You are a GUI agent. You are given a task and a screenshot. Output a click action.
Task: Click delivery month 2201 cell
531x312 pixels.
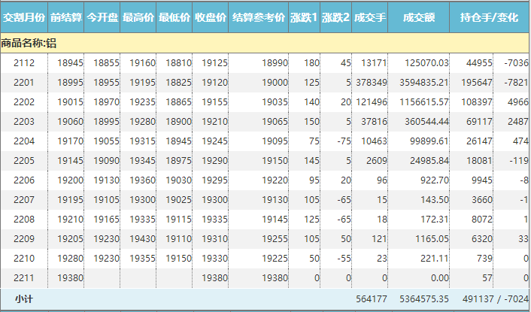click(24, 83)
